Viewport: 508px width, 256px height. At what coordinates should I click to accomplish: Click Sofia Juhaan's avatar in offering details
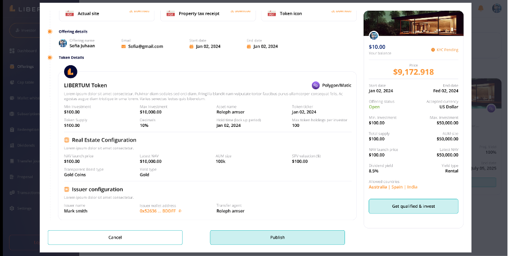(x=63, y=44)
